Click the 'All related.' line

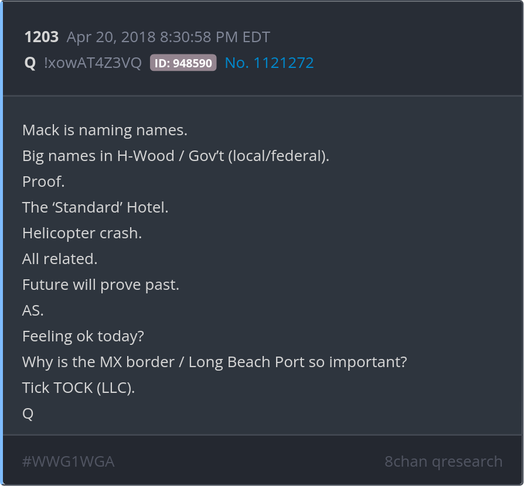tap(60, 259)
